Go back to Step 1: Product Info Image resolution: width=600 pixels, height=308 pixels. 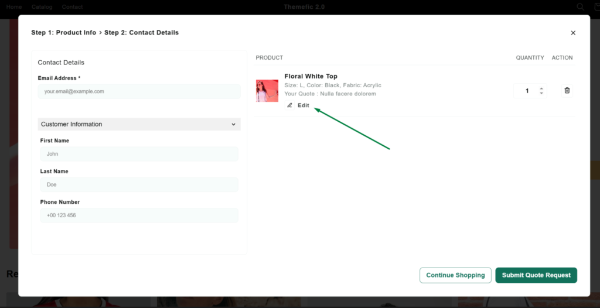(x=63, y=33)
